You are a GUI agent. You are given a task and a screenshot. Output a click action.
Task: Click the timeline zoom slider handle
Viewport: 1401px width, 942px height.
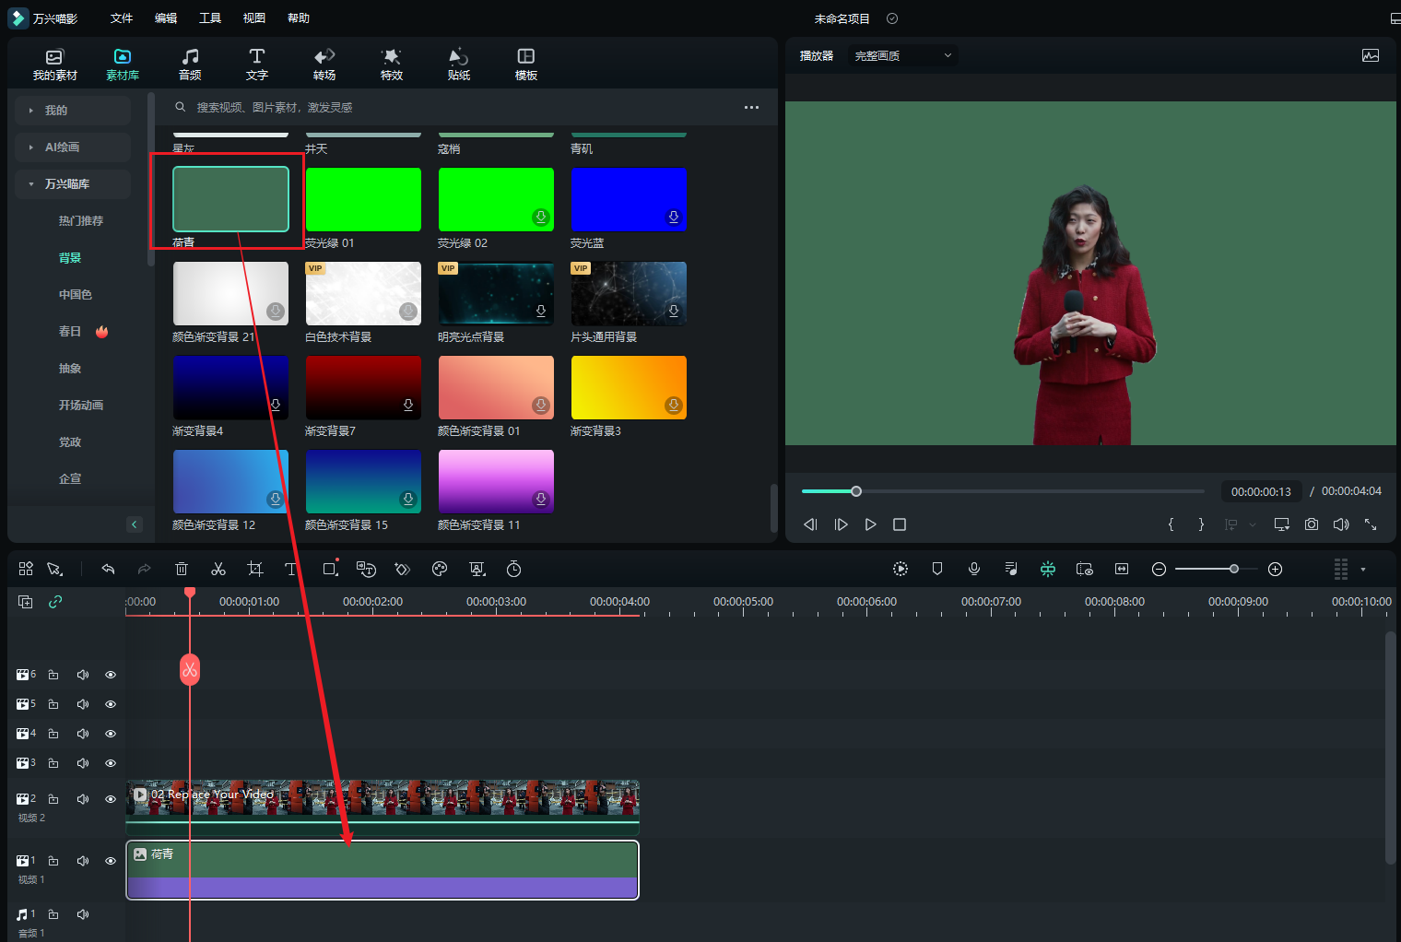point(1234,570)
